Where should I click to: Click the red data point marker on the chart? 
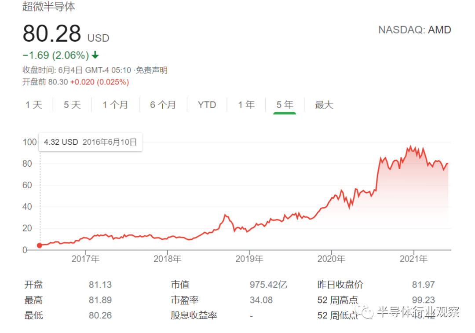pyautogui.click(x=40, y=245)
